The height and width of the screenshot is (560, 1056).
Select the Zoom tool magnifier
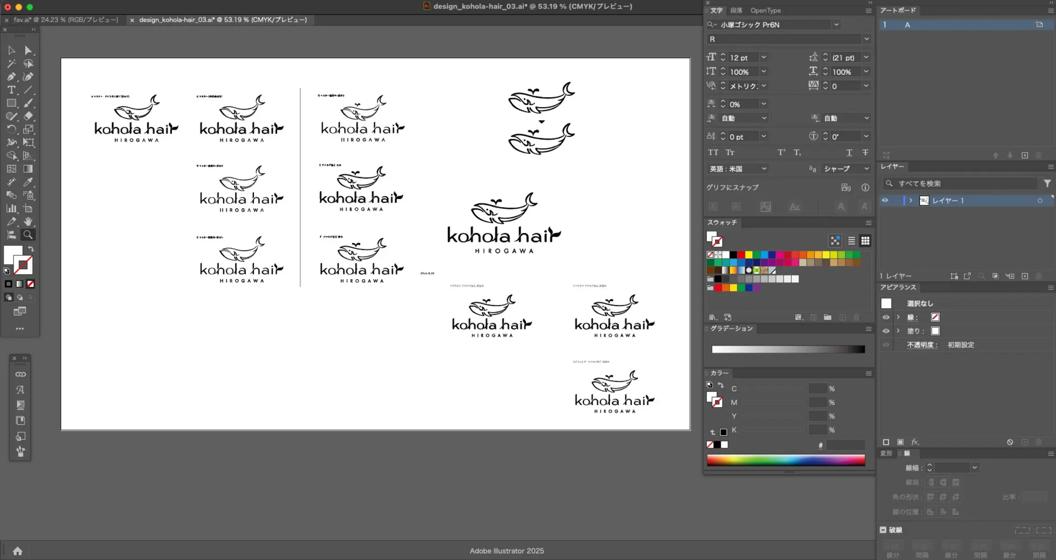click(28, 235)
